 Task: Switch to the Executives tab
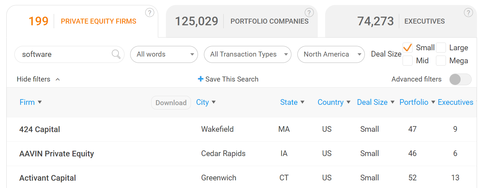401,21
